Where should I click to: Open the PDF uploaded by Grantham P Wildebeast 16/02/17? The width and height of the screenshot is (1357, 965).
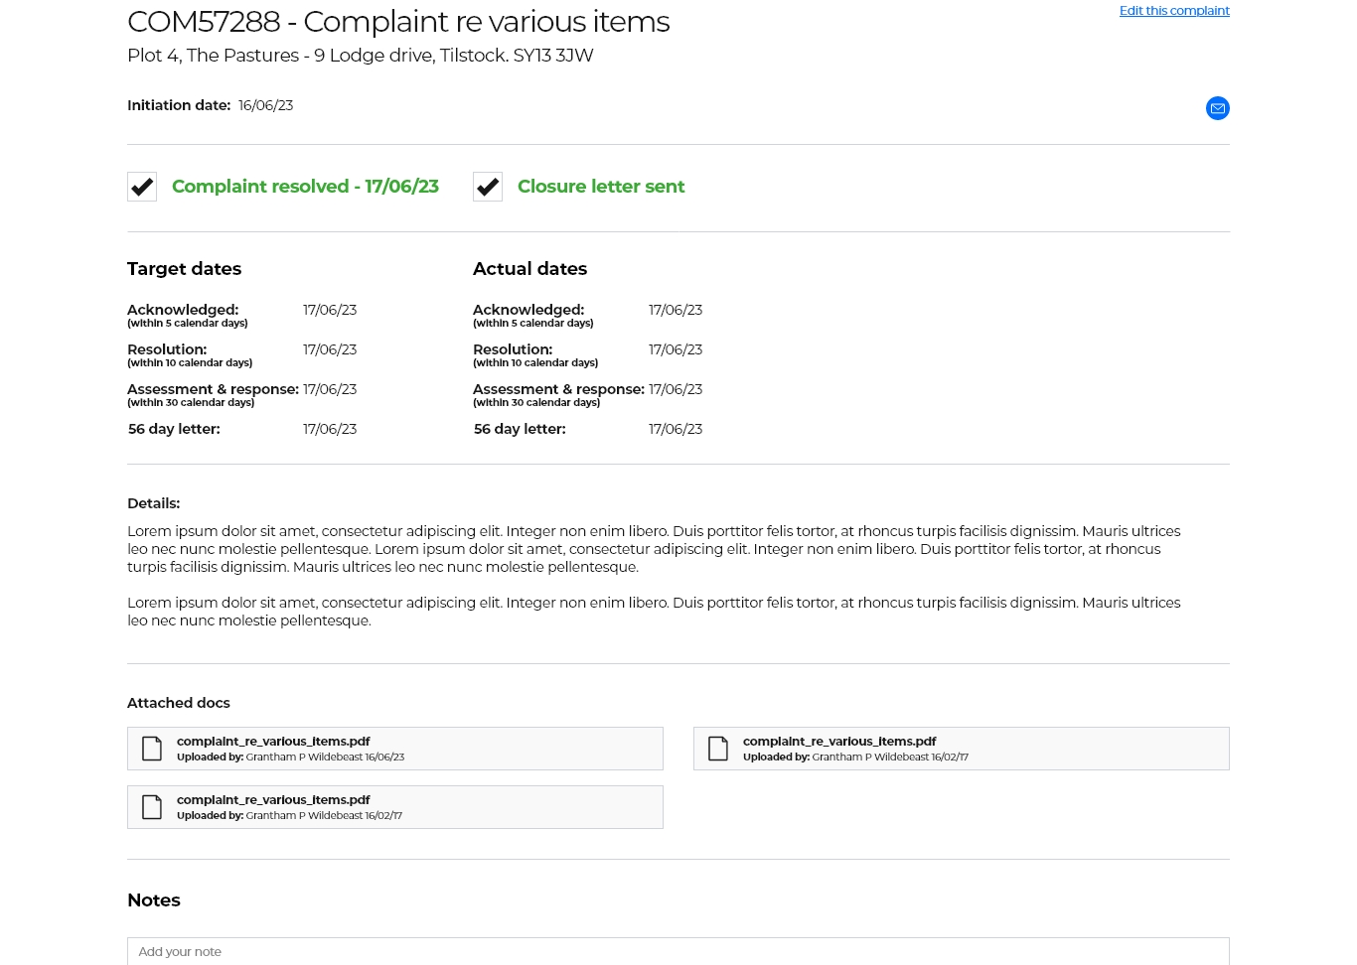(839, 741)
